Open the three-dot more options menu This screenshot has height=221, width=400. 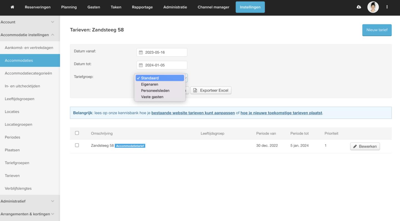pos(387,7)
